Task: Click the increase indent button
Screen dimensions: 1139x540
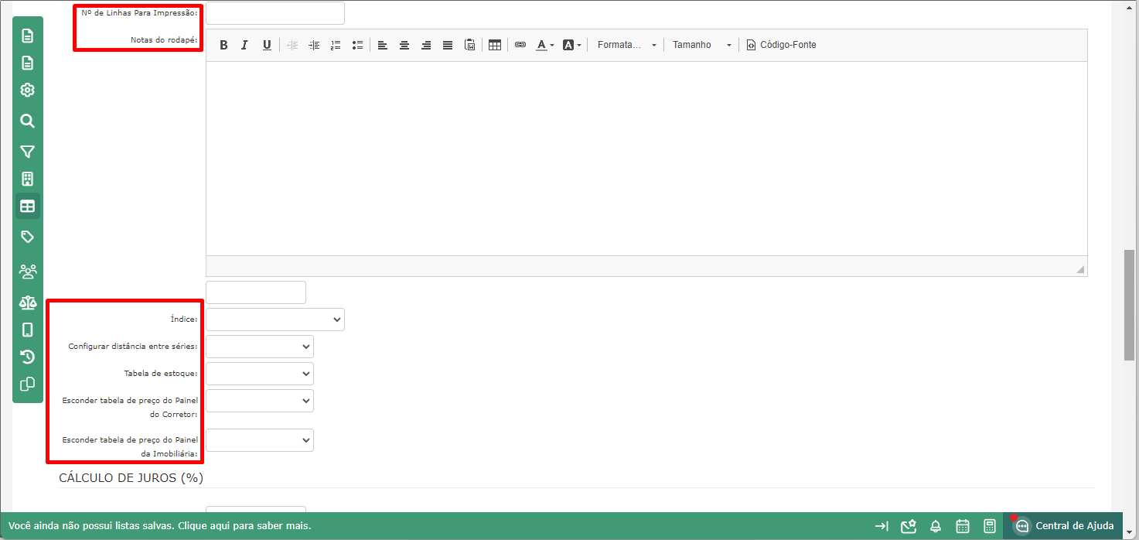Action: coord(314,45)
